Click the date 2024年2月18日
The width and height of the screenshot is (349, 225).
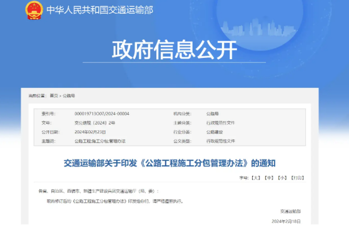click(286, 221)
